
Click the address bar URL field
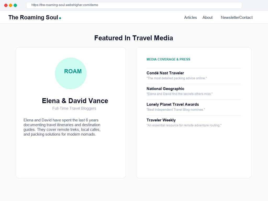pyautogui.click(x=134, y=5)
